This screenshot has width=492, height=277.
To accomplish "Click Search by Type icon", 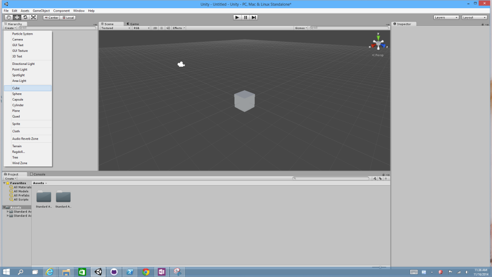I will (375, 178).
